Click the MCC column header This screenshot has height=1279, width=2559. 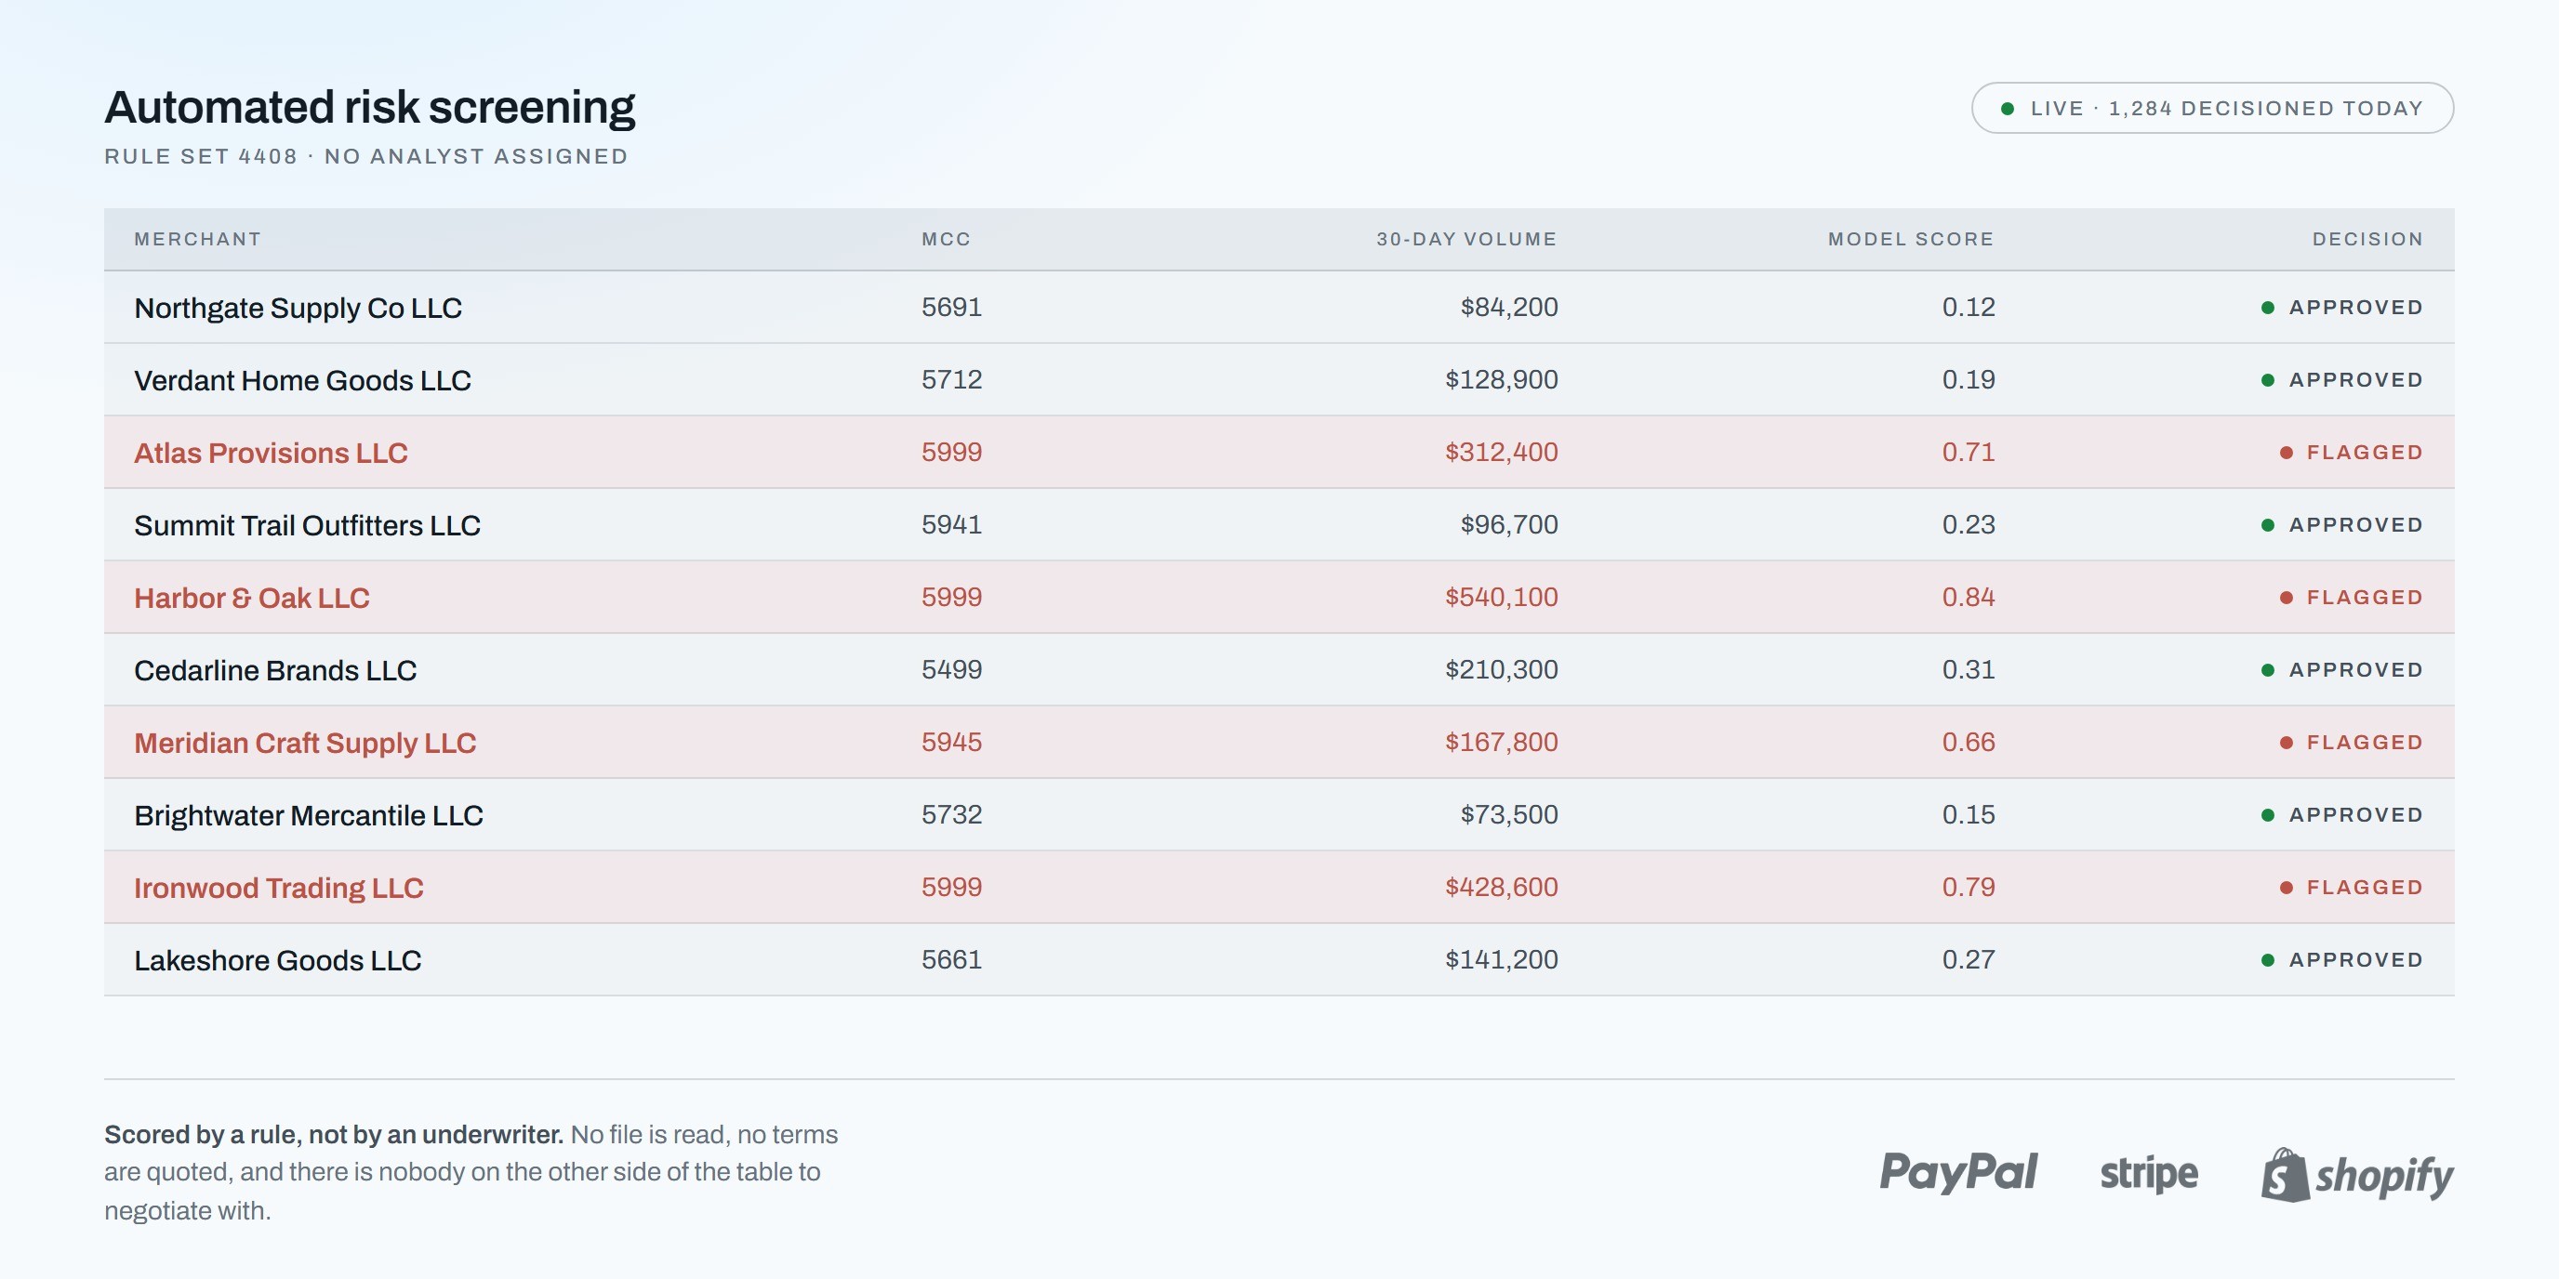pos(946,239)
